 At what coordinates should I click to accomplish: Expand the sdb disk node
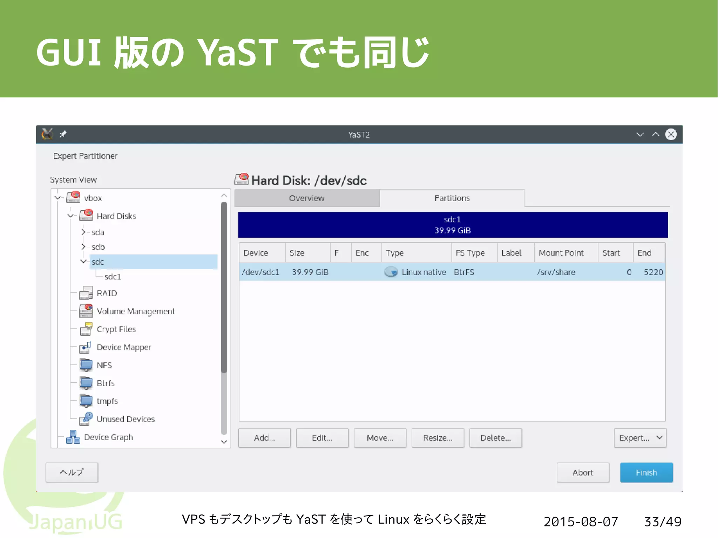click(x=83, y=247)
